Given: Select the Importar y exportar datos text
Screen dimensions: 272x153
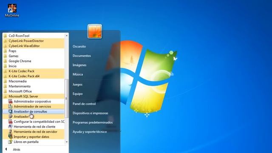Looking at the screenshot, I should [31, 137].
